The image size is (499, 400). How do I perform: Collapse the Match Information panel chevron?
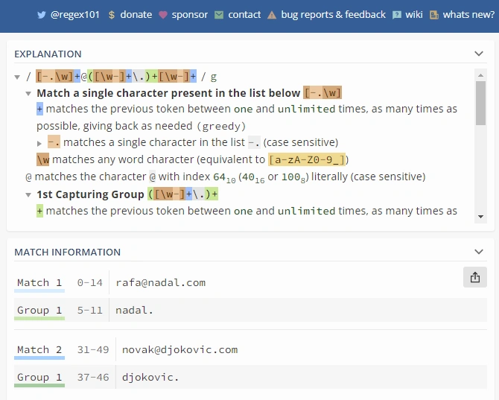[479, 252]
